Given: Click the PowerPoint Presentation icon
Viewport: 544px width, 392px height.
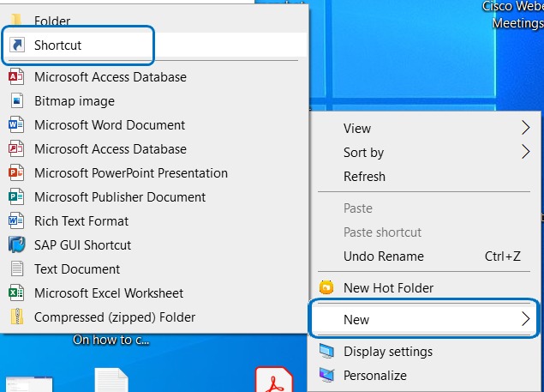Looking at the screenshot, I should [16, 173].
